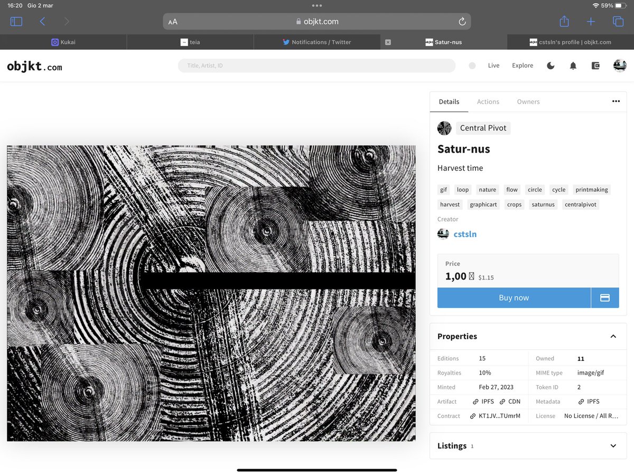
Task: Switch to cstsln's profile tab
Action: click(571, 42)
